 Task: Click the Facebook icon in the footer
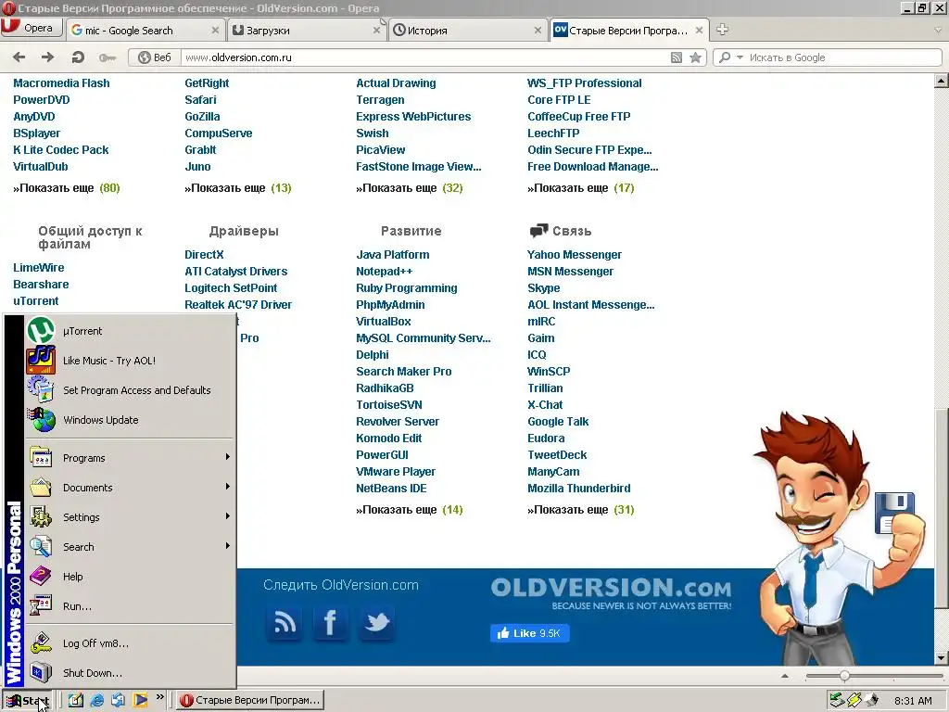coord(331,622)
